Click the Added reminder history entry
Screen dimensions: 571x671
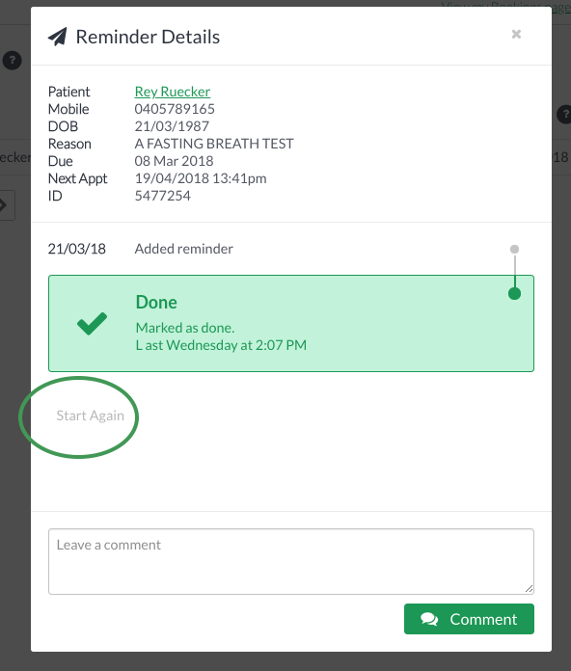(x=183, y=249)
